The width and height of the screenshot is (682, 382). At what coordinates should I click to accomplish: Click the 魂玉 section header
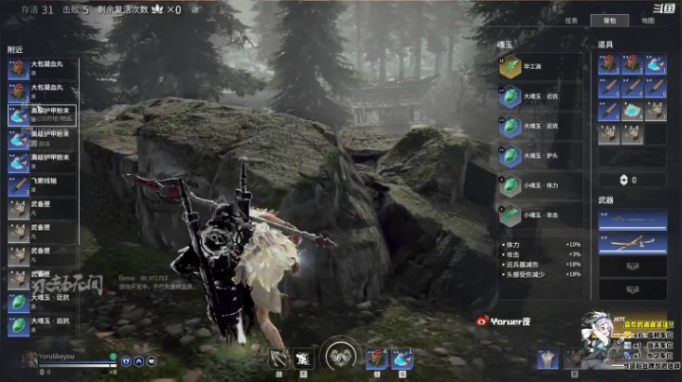pos(505,44)
